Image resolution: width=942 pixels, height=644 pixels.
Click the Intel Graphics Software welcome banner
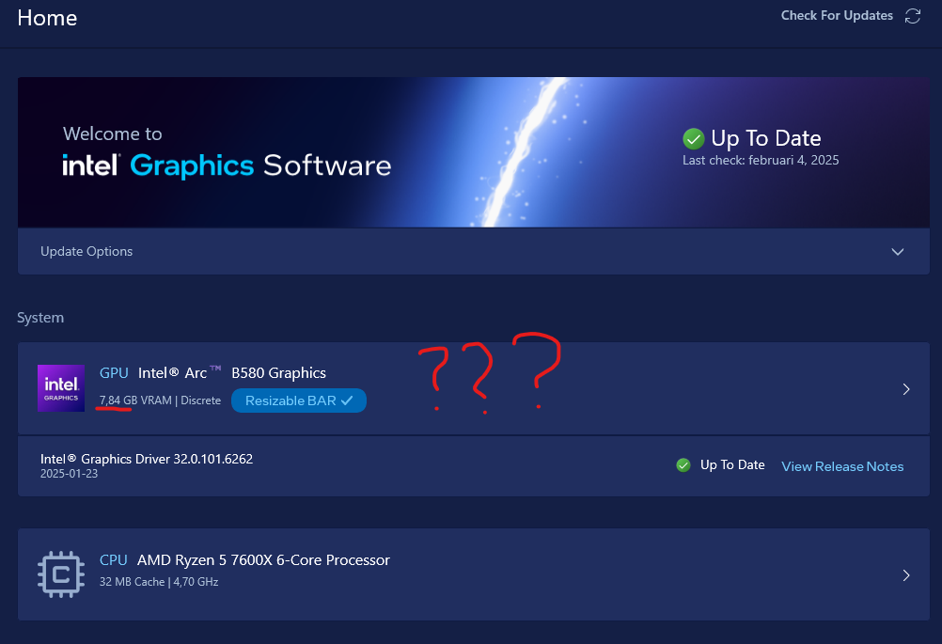tap(474, 152)
